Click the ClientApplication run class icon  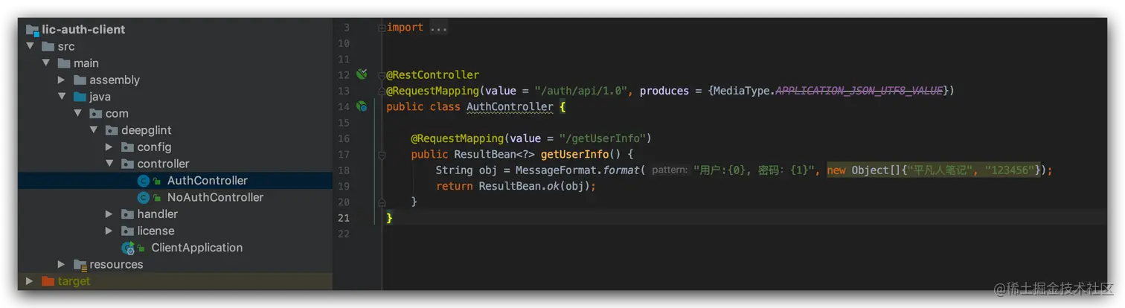(x=128, y=248)
